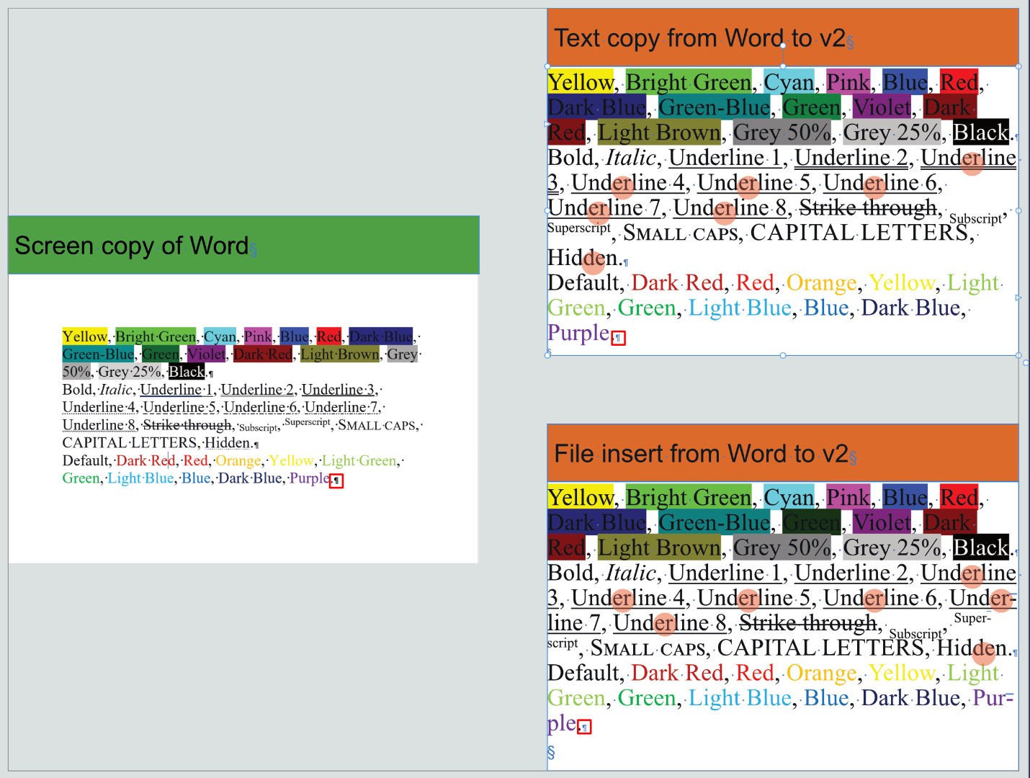Click 'CAPITAL LETTERS' in the Text copy frame

pyautogui.click(x=859, y=233)
